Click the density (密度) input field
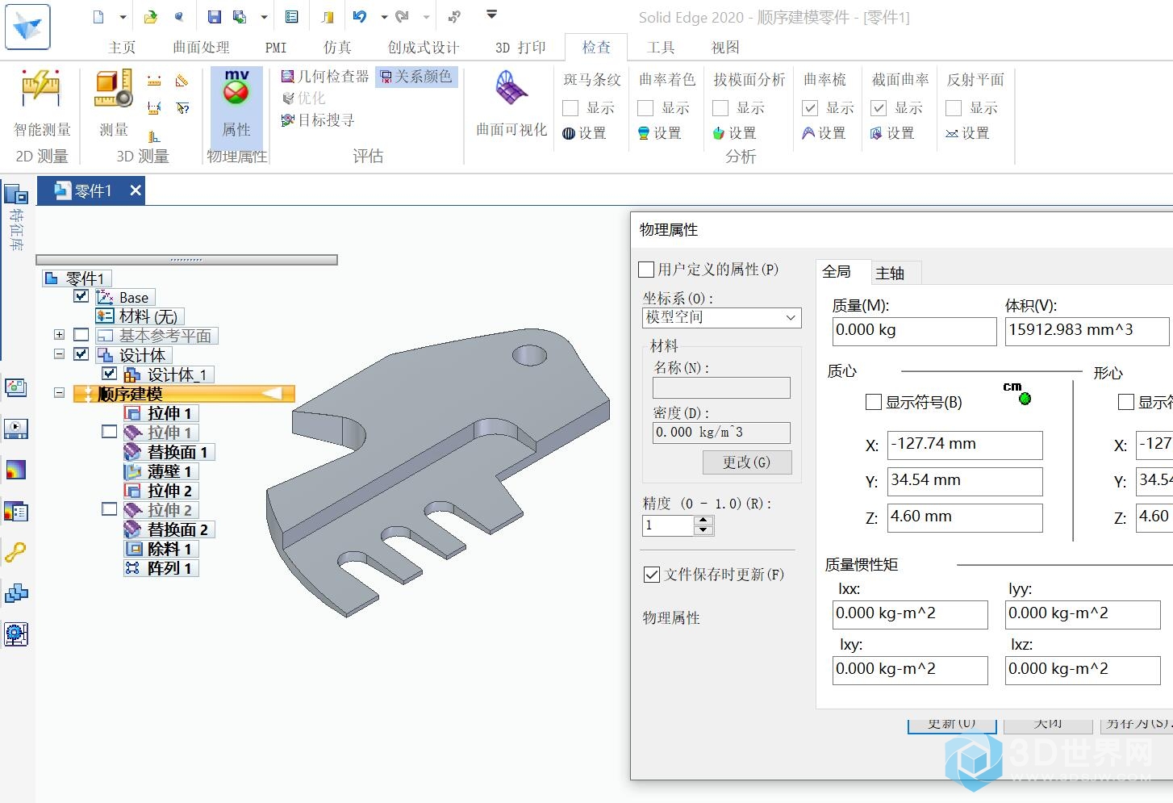The image size is (1173, 803). pyautogui.click(x=721, y=433)
